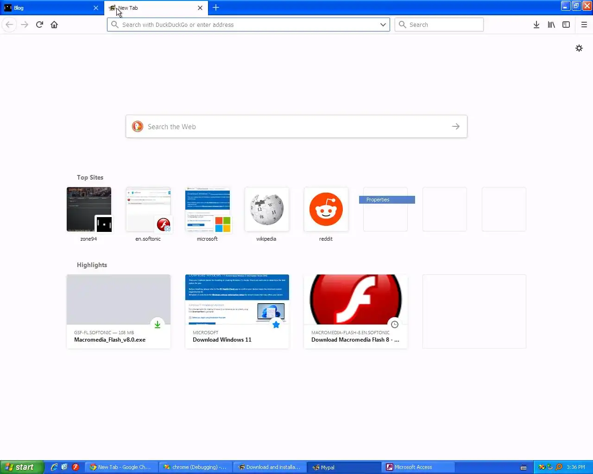Focus the address bar field
Image resolution: width=593 pixels, height=474 pixels.
(x=249, y=25)
